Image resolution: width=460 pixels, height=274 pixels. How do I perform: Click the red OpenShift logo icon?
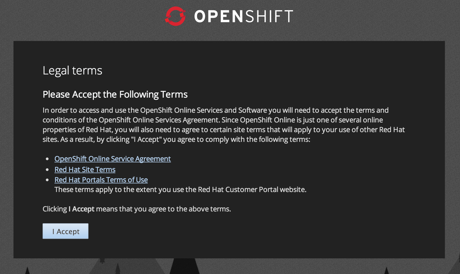pos(175,16)
